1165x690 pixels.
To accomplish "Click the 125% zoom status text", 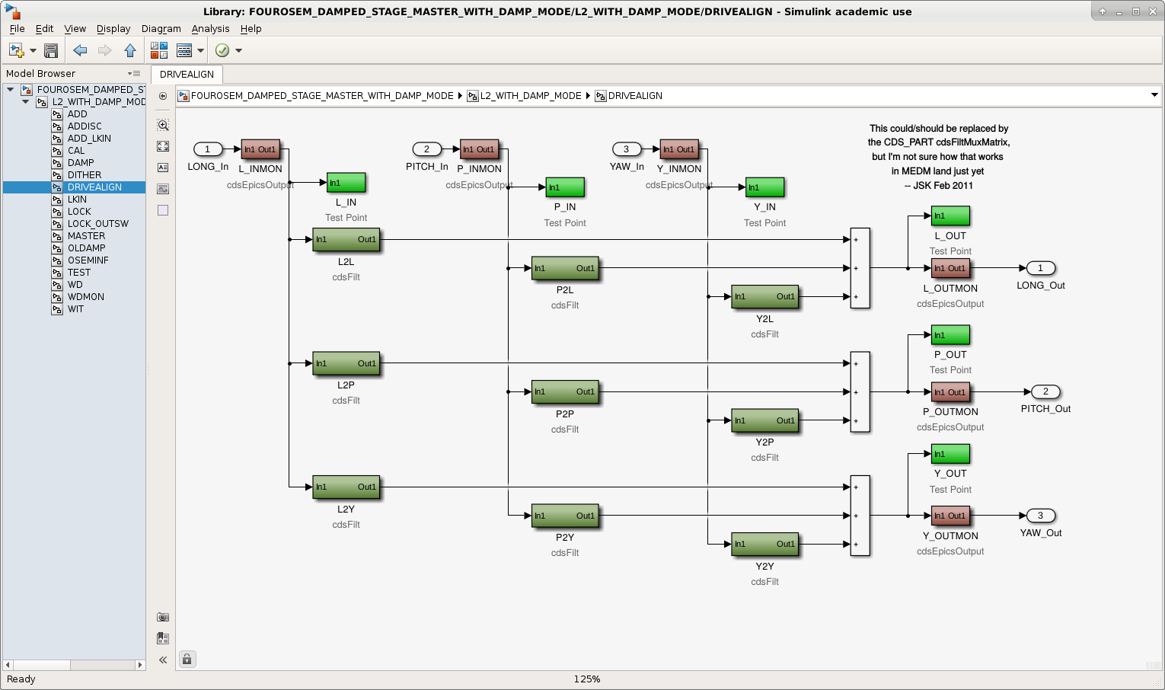I will pos(587,679).
